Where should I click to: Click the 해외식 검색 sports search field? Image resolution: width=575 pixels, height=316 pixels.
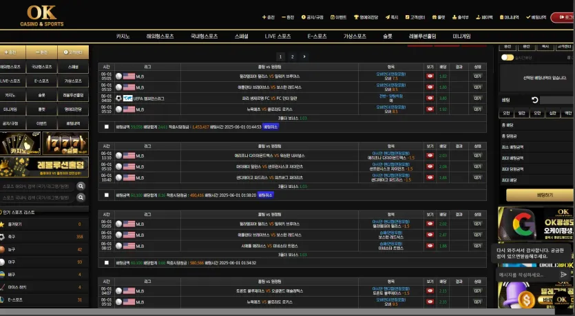coord(38,187)
